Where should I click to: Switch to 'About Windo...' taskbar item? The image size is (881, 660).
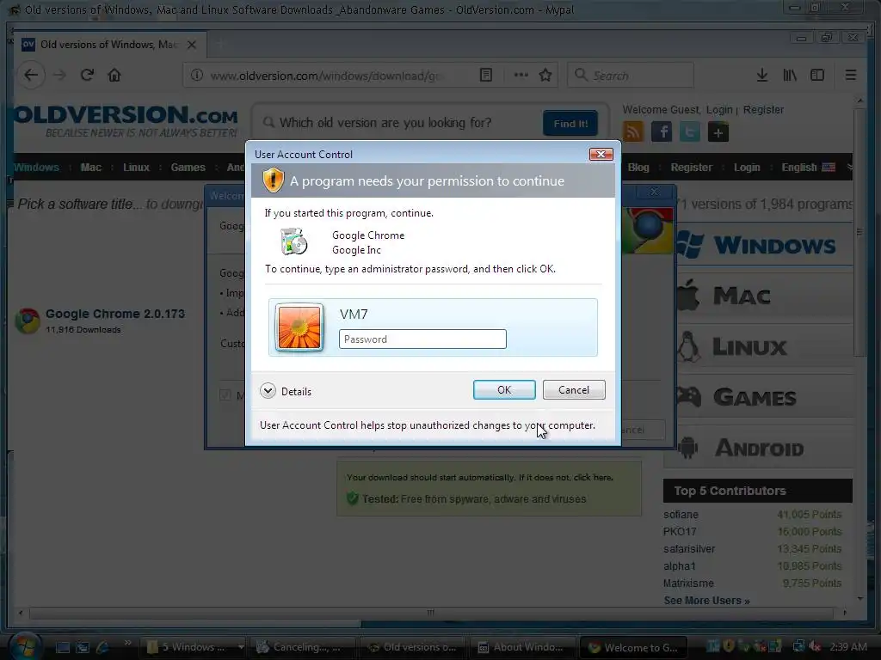coord(523,647)
